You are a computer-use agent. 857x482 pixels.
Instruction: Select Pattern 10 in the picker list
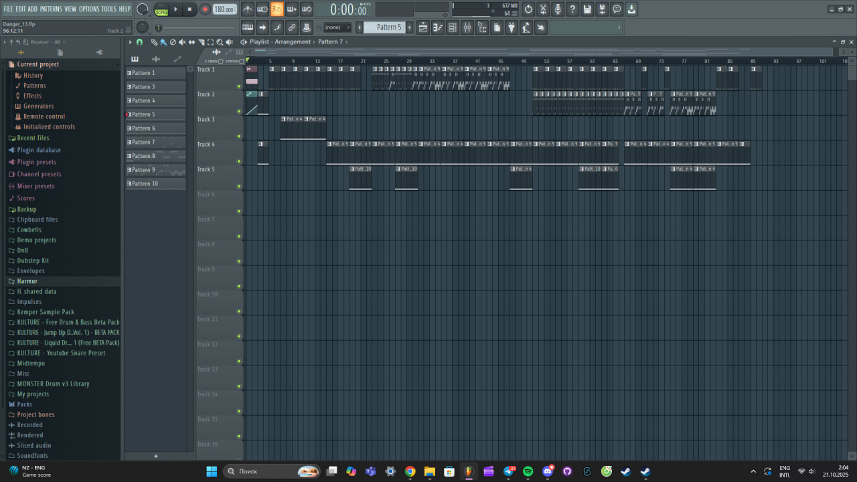click(x=156, y=183)
